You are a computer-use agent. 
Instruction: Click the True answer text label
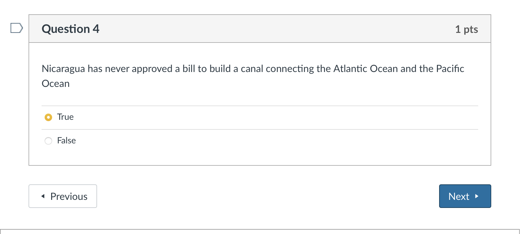[65, 117]
